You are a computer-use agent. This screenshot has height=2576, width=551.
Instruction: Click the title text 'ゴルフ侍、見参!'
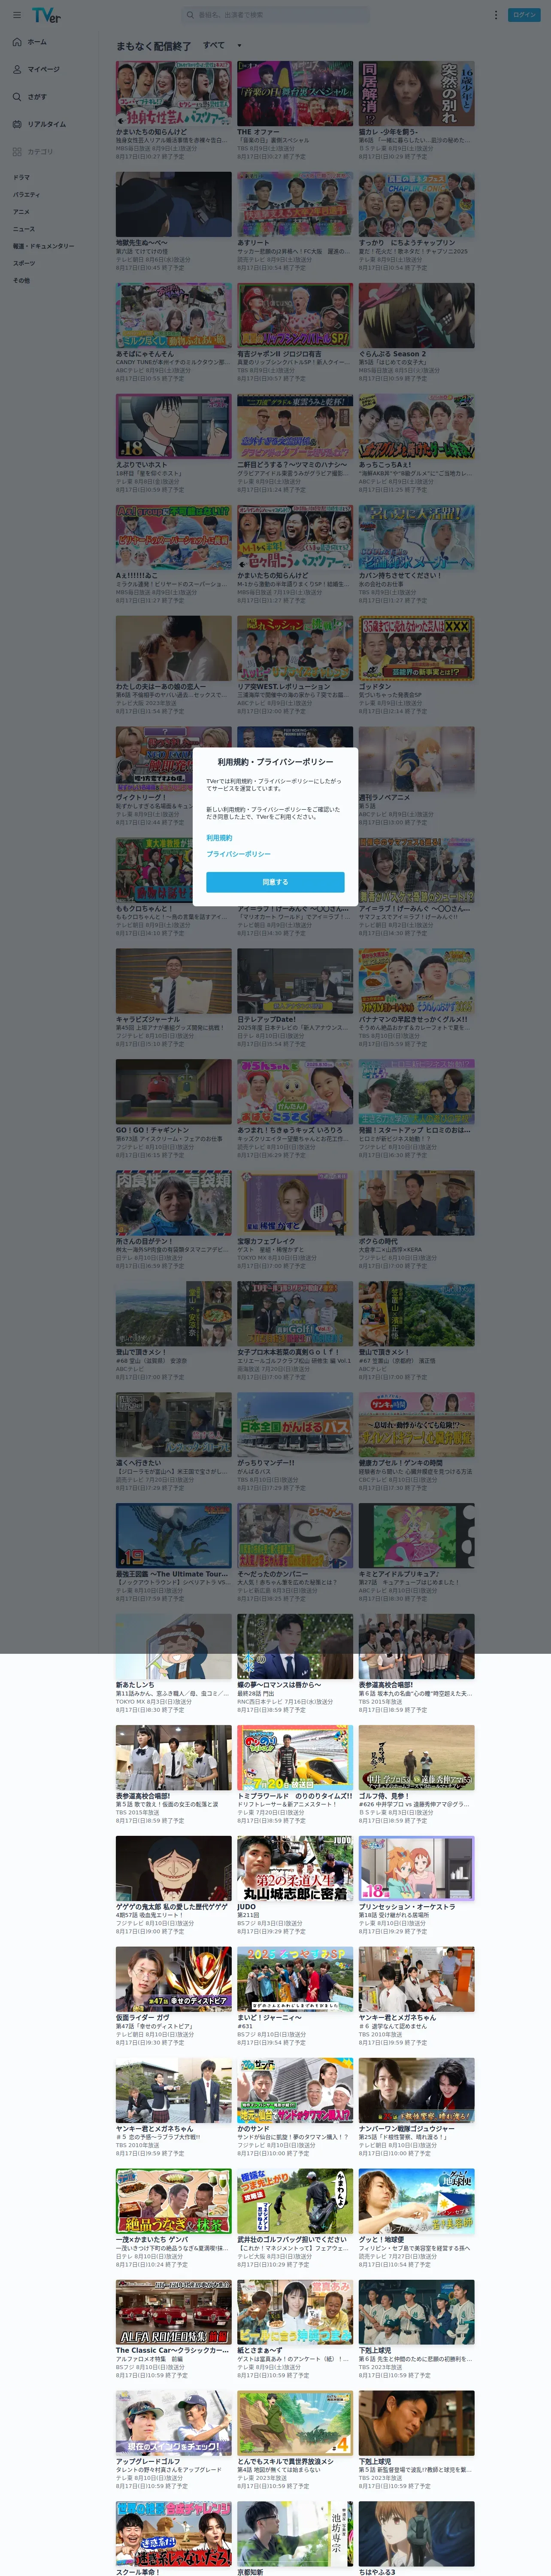click(384, 1796)
